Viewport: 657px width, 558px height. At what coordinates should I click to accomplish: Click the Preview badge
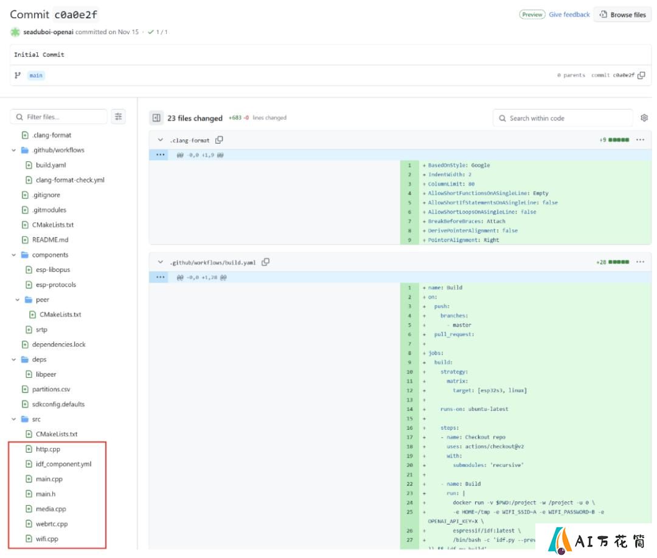click(x=532, y=15)
